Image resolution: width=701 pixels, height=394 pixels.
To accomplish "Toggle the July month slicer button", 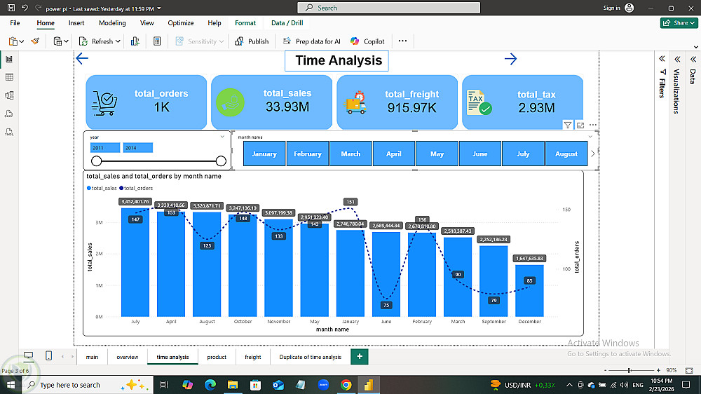I will click(x=523, y=154).
